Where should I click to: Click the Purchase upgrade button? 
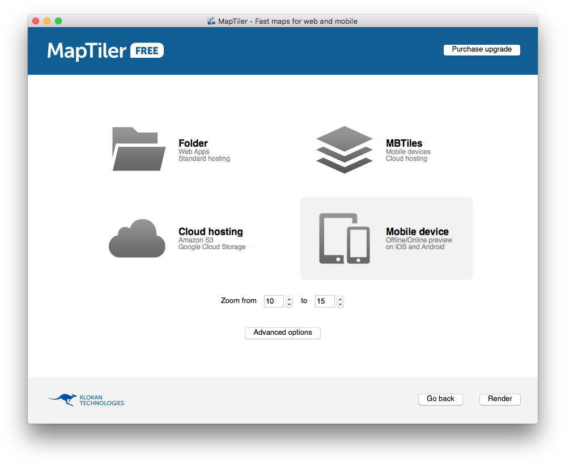482,50
